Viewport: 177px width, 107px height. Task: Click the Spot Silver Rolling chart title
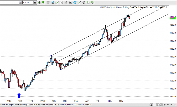click(133, 7)
